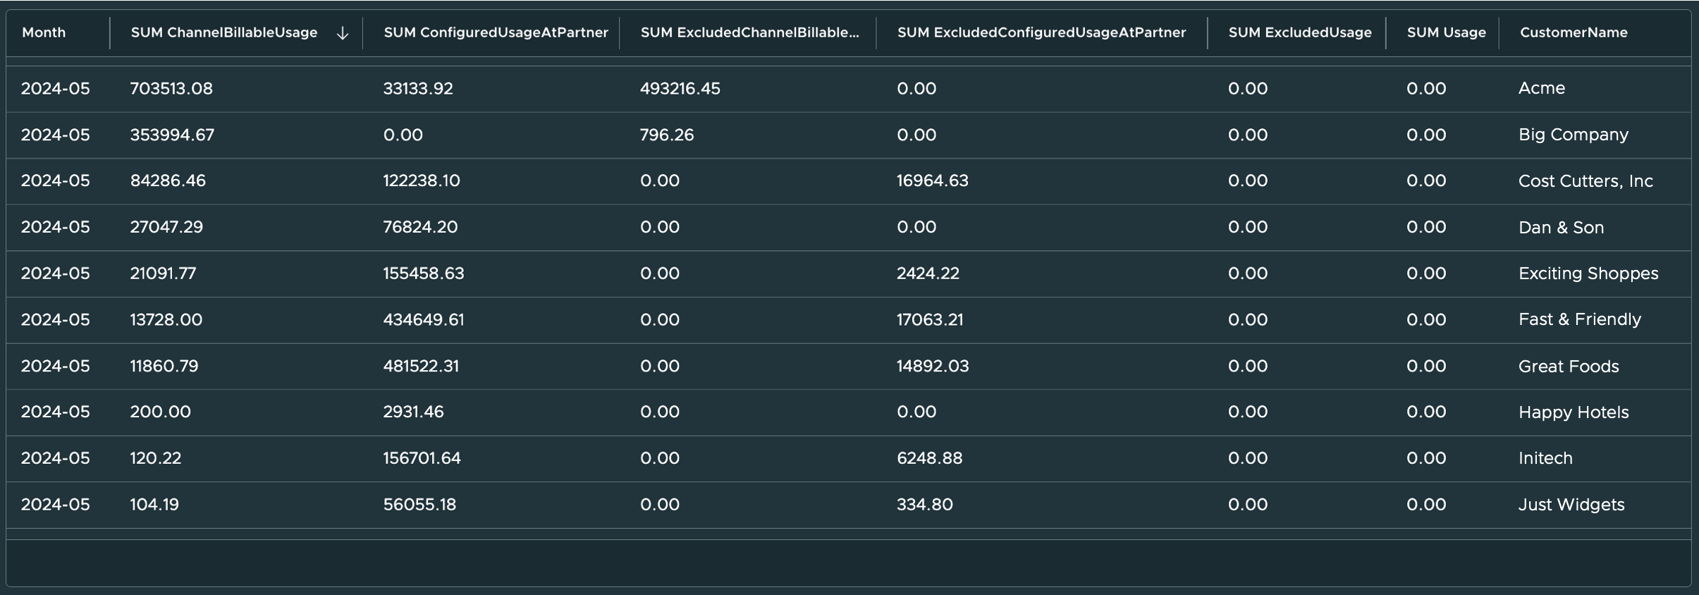
Task: Click value 84286.46 in Cost Cutters row
Action: (x=168, y=180)
